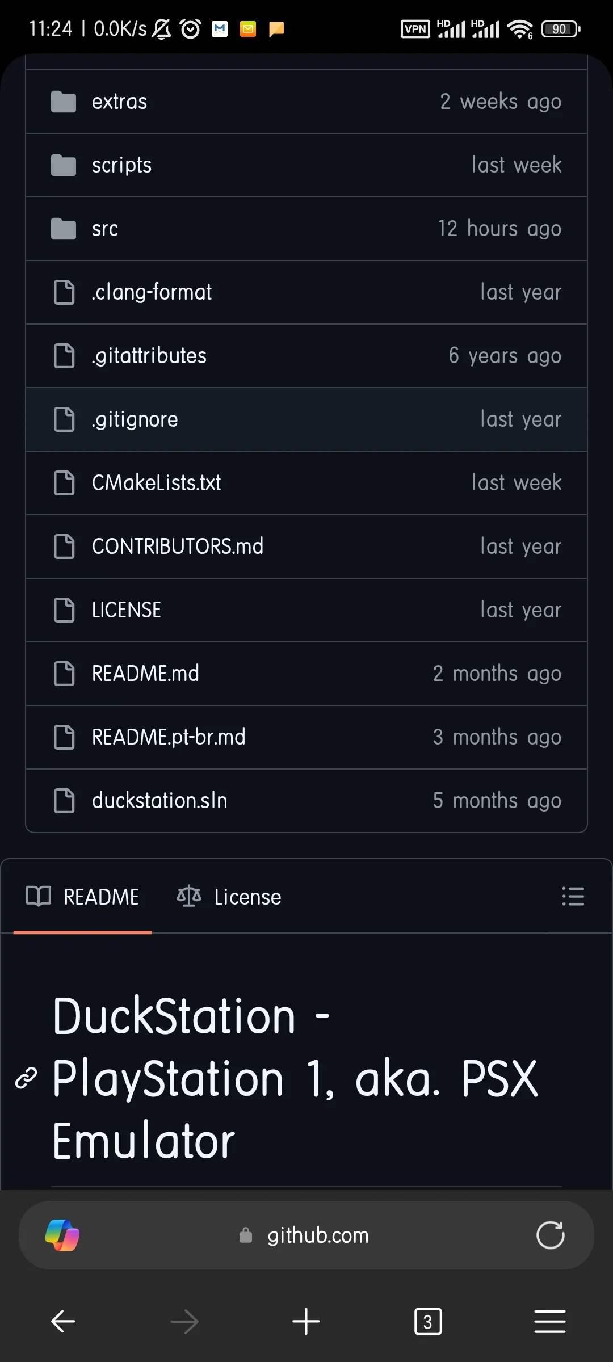Open a new tab with plus icon

306,1322
